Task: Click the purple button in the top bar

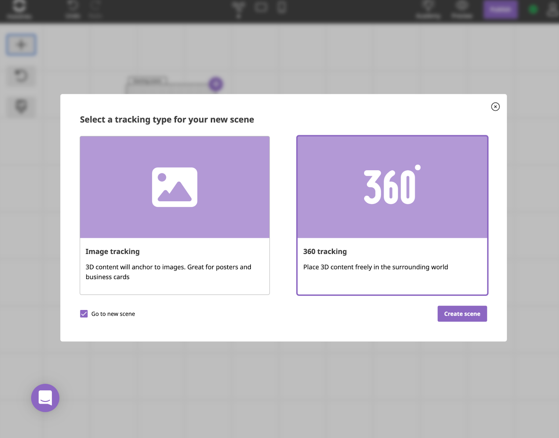Action: (500, 9)
